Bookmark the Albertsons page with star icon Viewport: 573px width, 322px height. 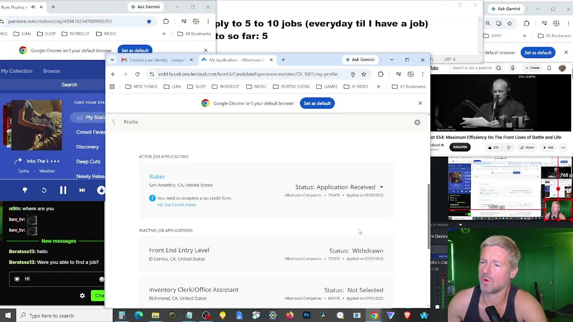point(363,74)
